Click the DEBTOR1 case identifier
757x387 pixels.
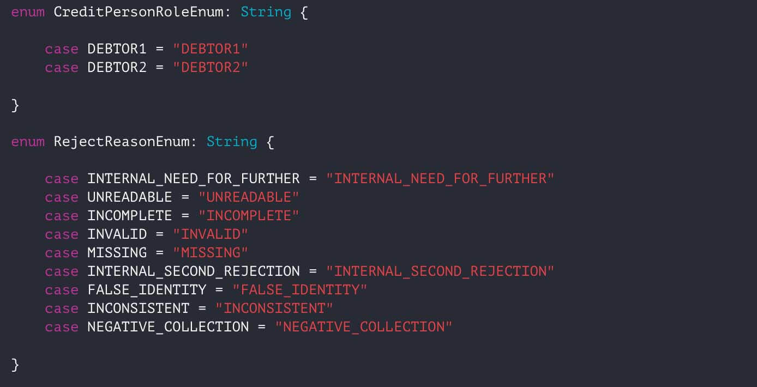pyautogui.click(x=117, y=49)
